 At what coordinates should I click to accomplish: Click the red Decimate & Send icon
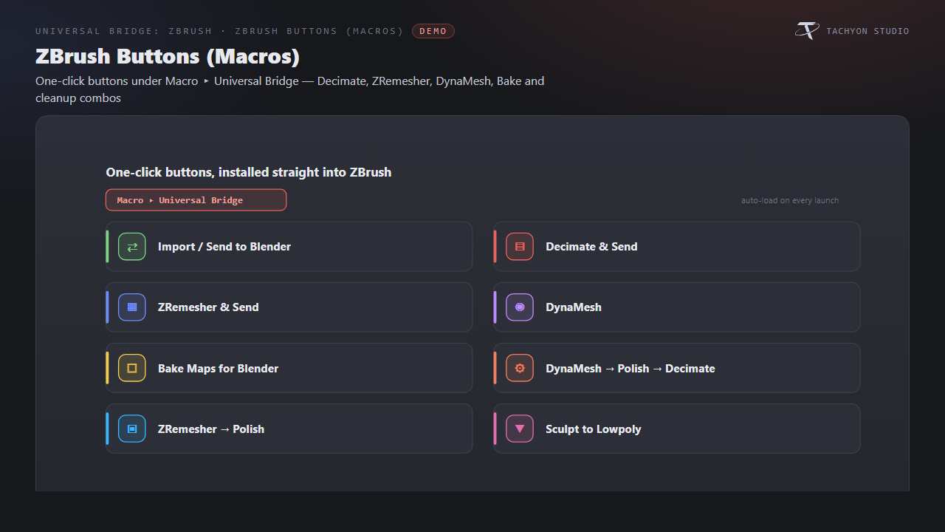click(x=520, y=247)
